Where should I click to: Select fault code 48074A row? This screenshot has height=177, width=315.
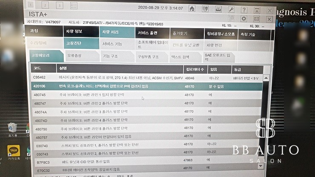(147, 112)
